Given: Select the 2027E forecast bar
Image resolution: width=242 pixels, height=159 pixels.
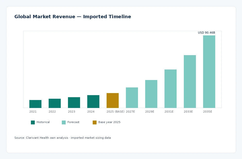Looking at the screenshot, I should click(132, 98).
